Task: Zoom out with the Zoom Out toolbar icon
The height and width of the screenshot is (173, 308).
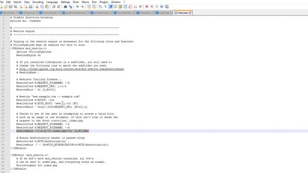Action: 82,7
